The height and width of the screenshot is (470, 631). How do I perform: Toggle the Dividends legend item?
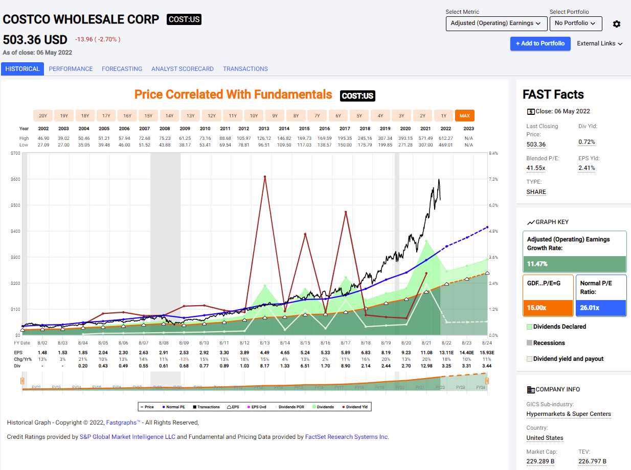pyautogui.click(x=313, y=407)
